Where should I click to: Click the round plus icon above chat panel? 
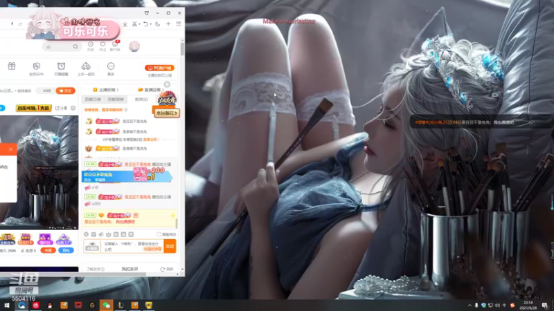point(167,84)
